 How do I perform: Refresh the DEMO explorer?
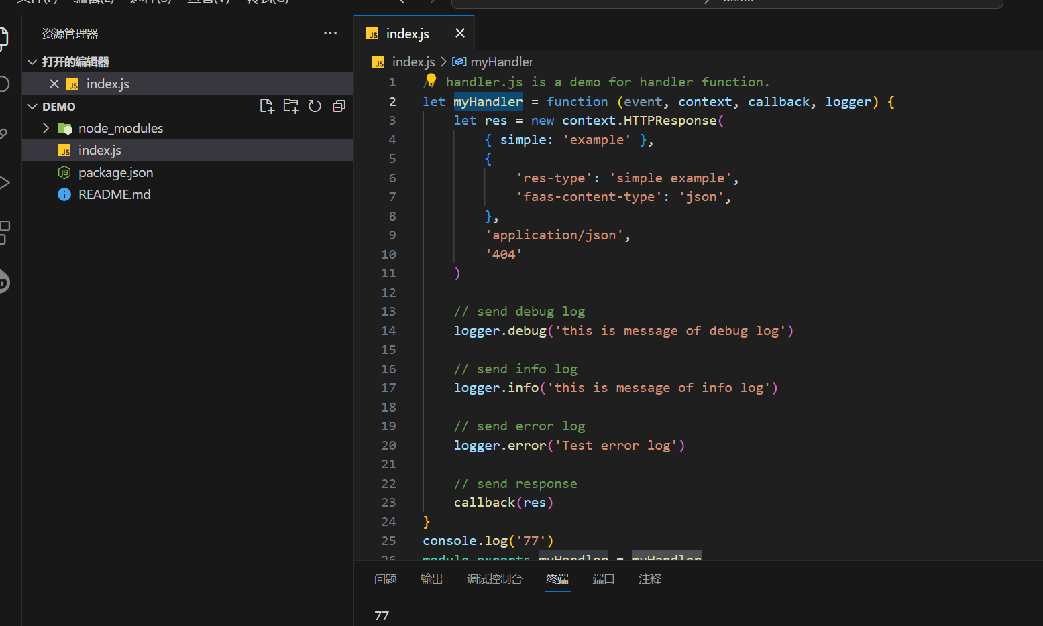point(315,106)
